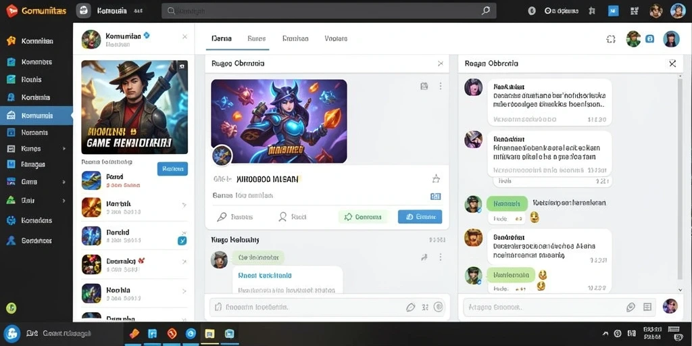
Task: Open the puzzle piece icon in top bar
Action: [592, 11]
